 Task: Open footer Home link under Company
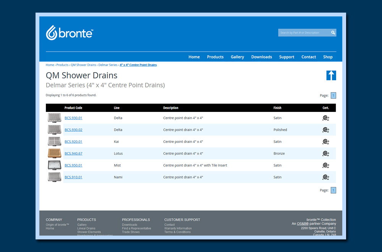pyautogui.click(x=50, y=228)
